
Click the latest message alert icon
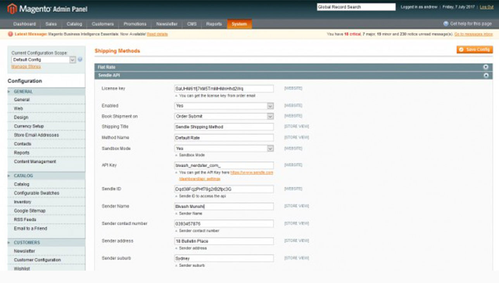tap(10, 34)
